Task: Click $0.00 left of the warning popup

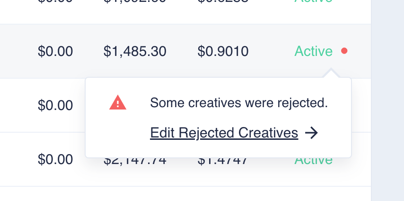Action: 55,105
